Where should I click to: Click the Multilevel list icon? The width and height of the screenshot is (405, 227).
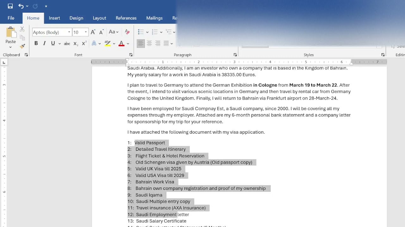pyautogui.click(x=169, y=32)
